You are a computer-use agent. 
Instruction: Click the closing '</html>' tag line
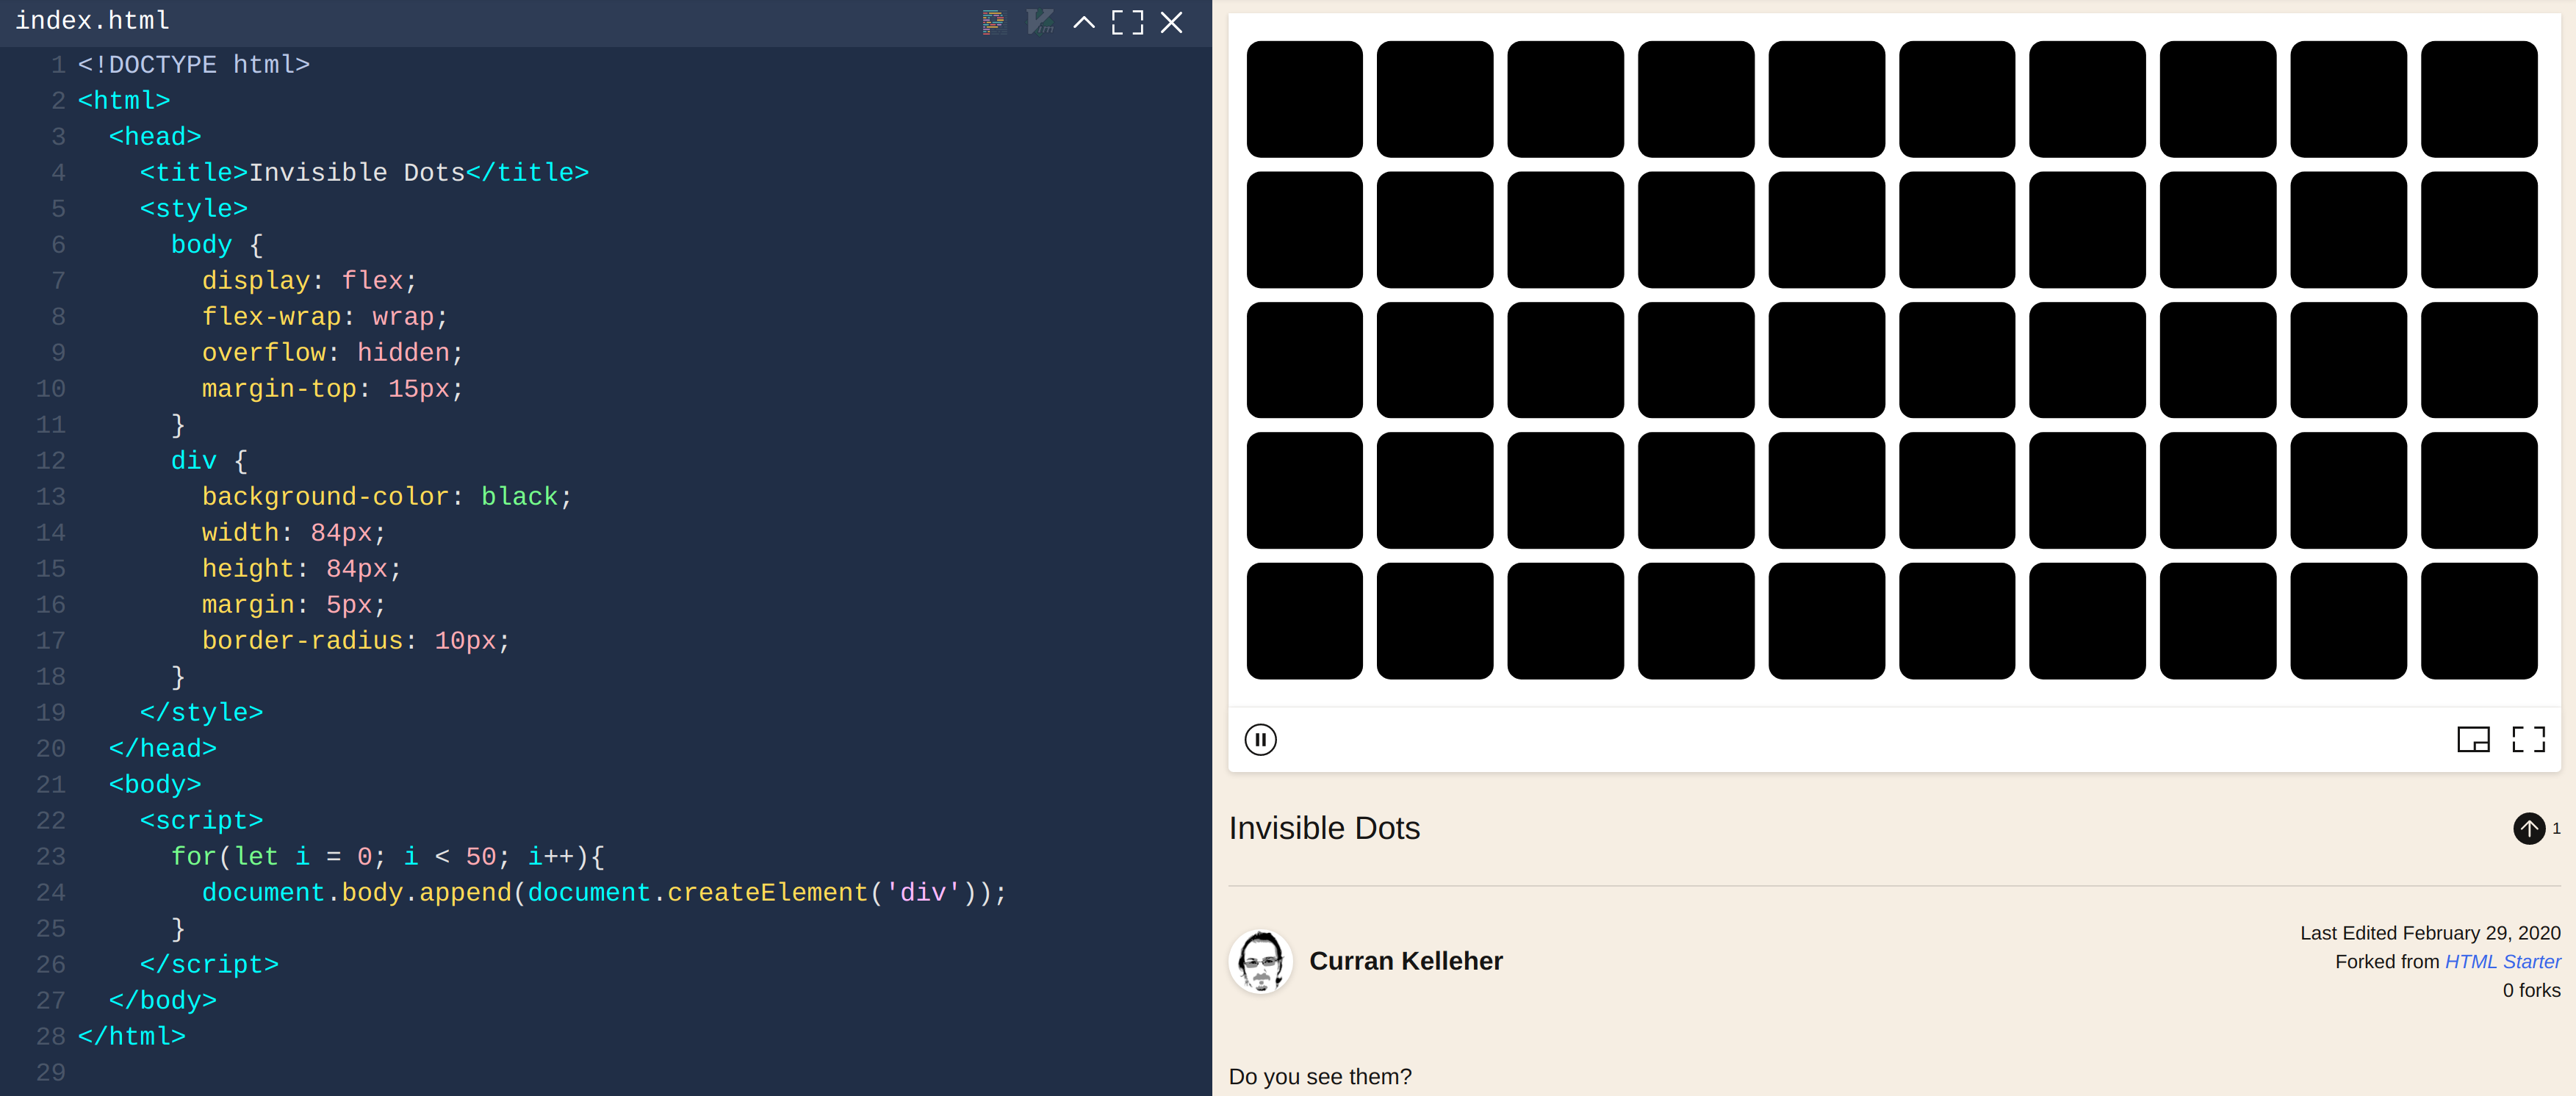coord(131,1037)
